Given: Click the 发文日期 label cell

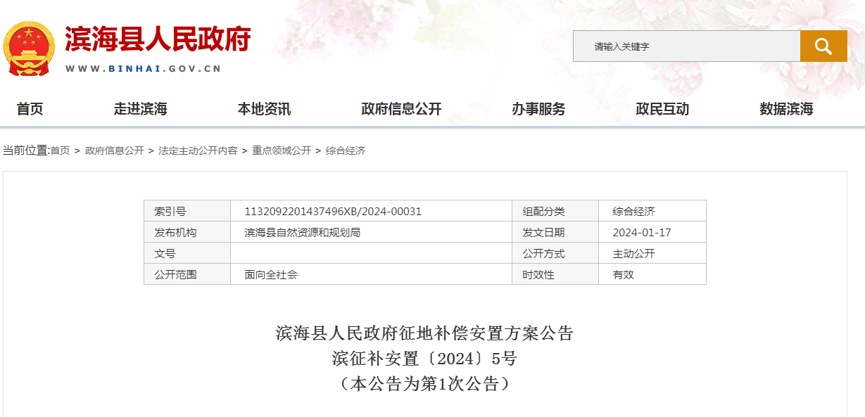Looking at the screenshot, I should (x=556, y=232).
